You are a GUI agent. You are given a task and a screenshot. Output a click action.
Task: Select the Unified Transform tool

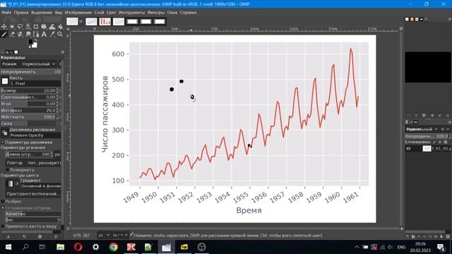pyautogui.click(x=44, y=27)
